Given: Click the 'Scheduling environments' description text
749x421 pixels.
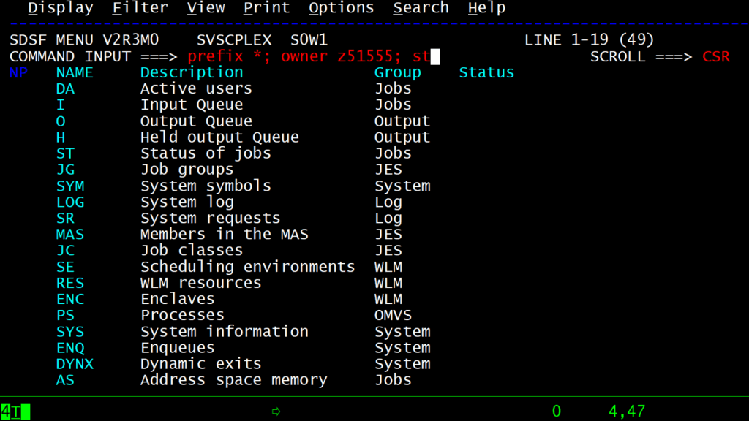Looking at the screenshot, I should [x=247, y=267].
